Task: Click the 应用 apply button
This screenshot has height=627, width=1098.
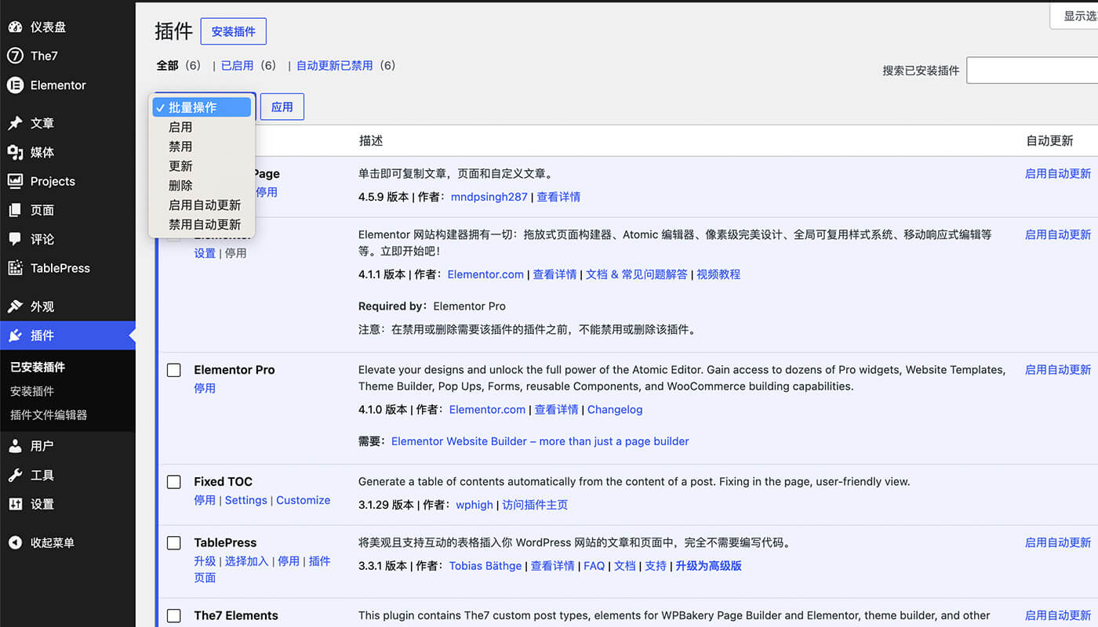Action: pos(282,107)
